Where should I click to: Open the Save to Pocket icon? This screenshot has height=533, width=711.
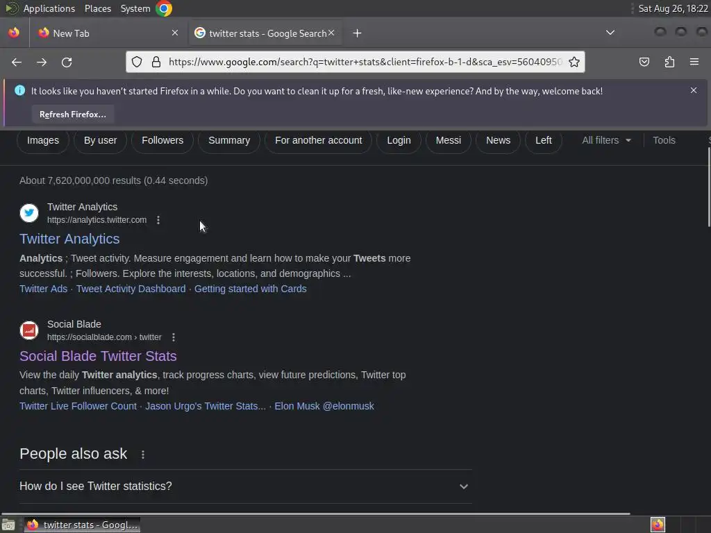(x=644, y=62)
